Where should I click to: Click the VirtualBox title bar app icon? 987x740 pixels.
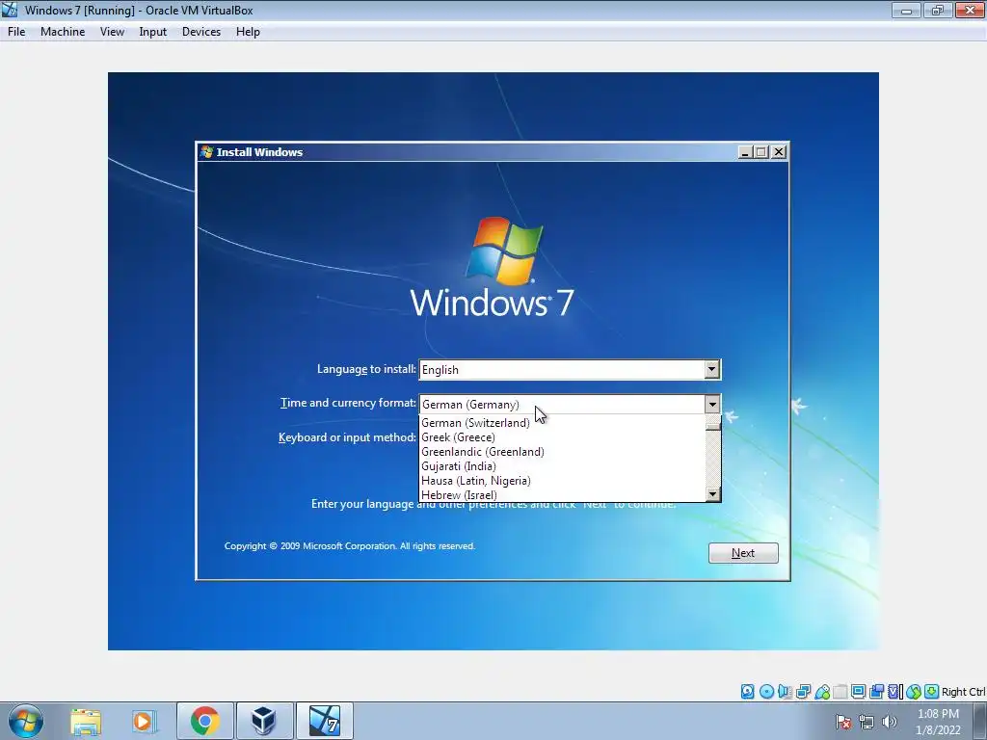point(10,10)
